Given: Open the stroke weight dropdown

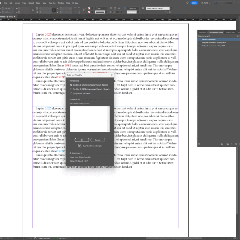Looking at the screenshot, I should (106, 8).
